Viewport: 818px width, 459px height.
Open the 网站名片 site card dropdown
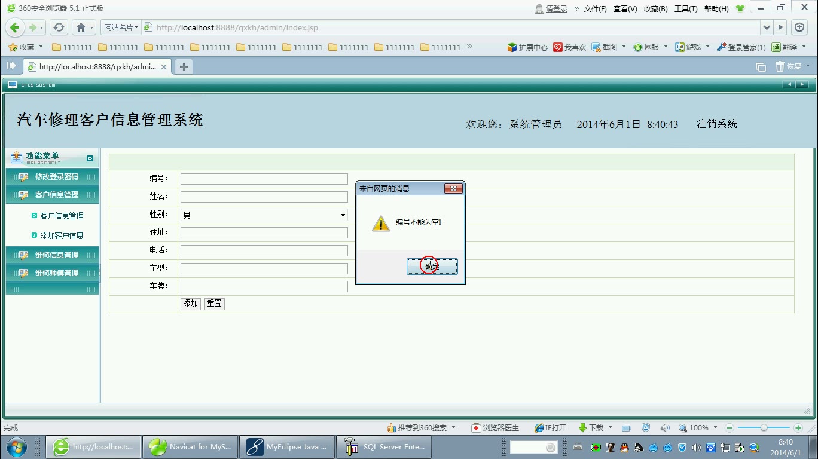[x=121, y=27]
